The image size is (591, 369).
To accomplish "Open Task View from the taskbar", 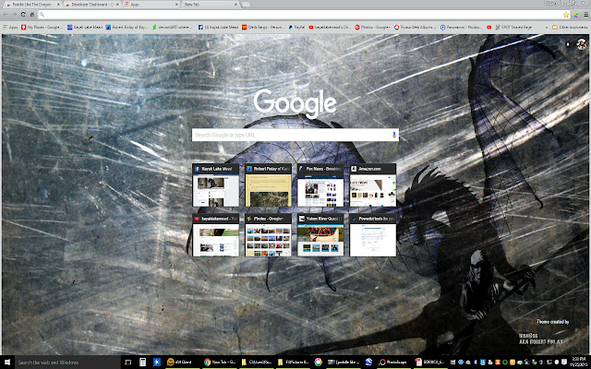I will (127, 363).
